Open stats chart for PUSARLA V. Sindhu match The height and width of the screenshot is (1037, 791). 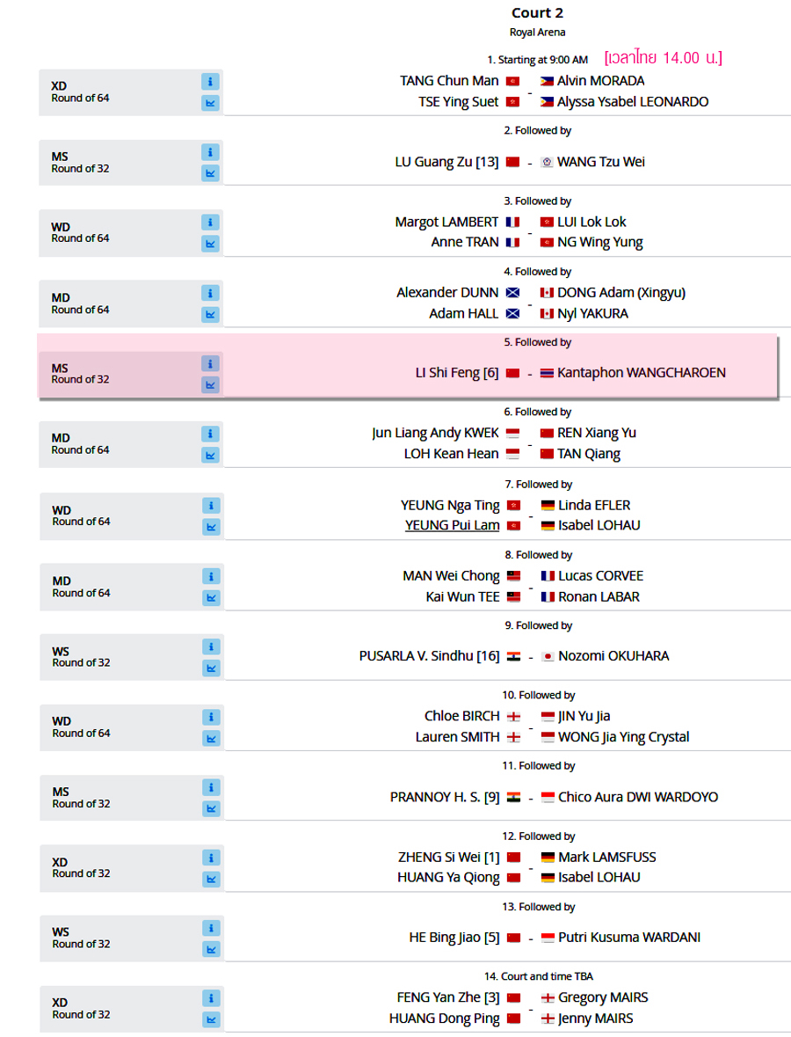pyautogui.click(x=212, y=668)
